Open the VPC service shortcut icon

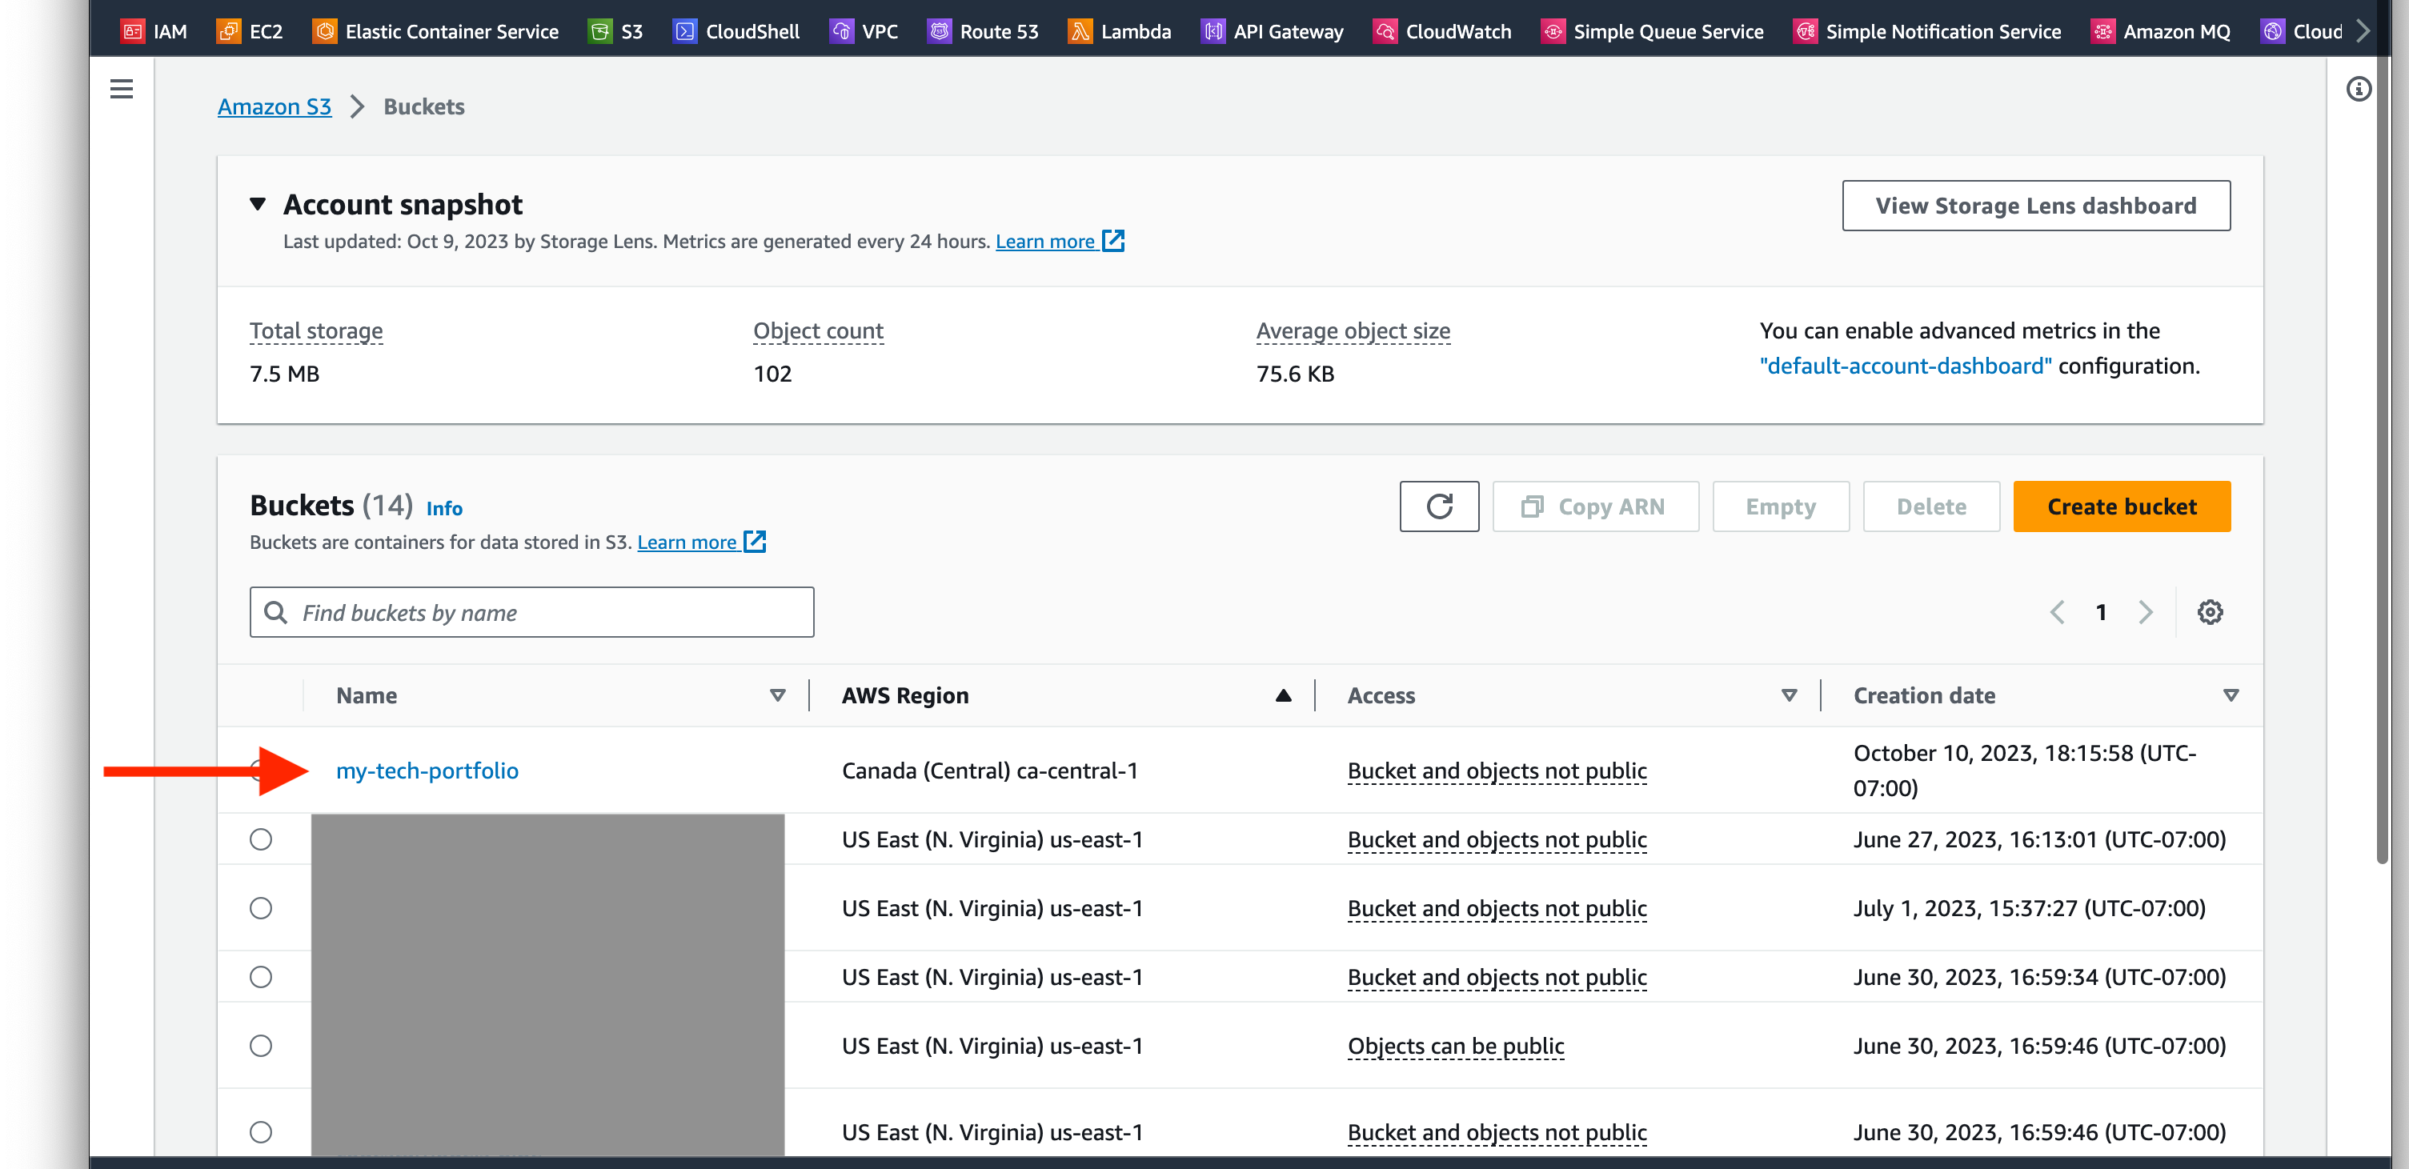click(842, 31)
